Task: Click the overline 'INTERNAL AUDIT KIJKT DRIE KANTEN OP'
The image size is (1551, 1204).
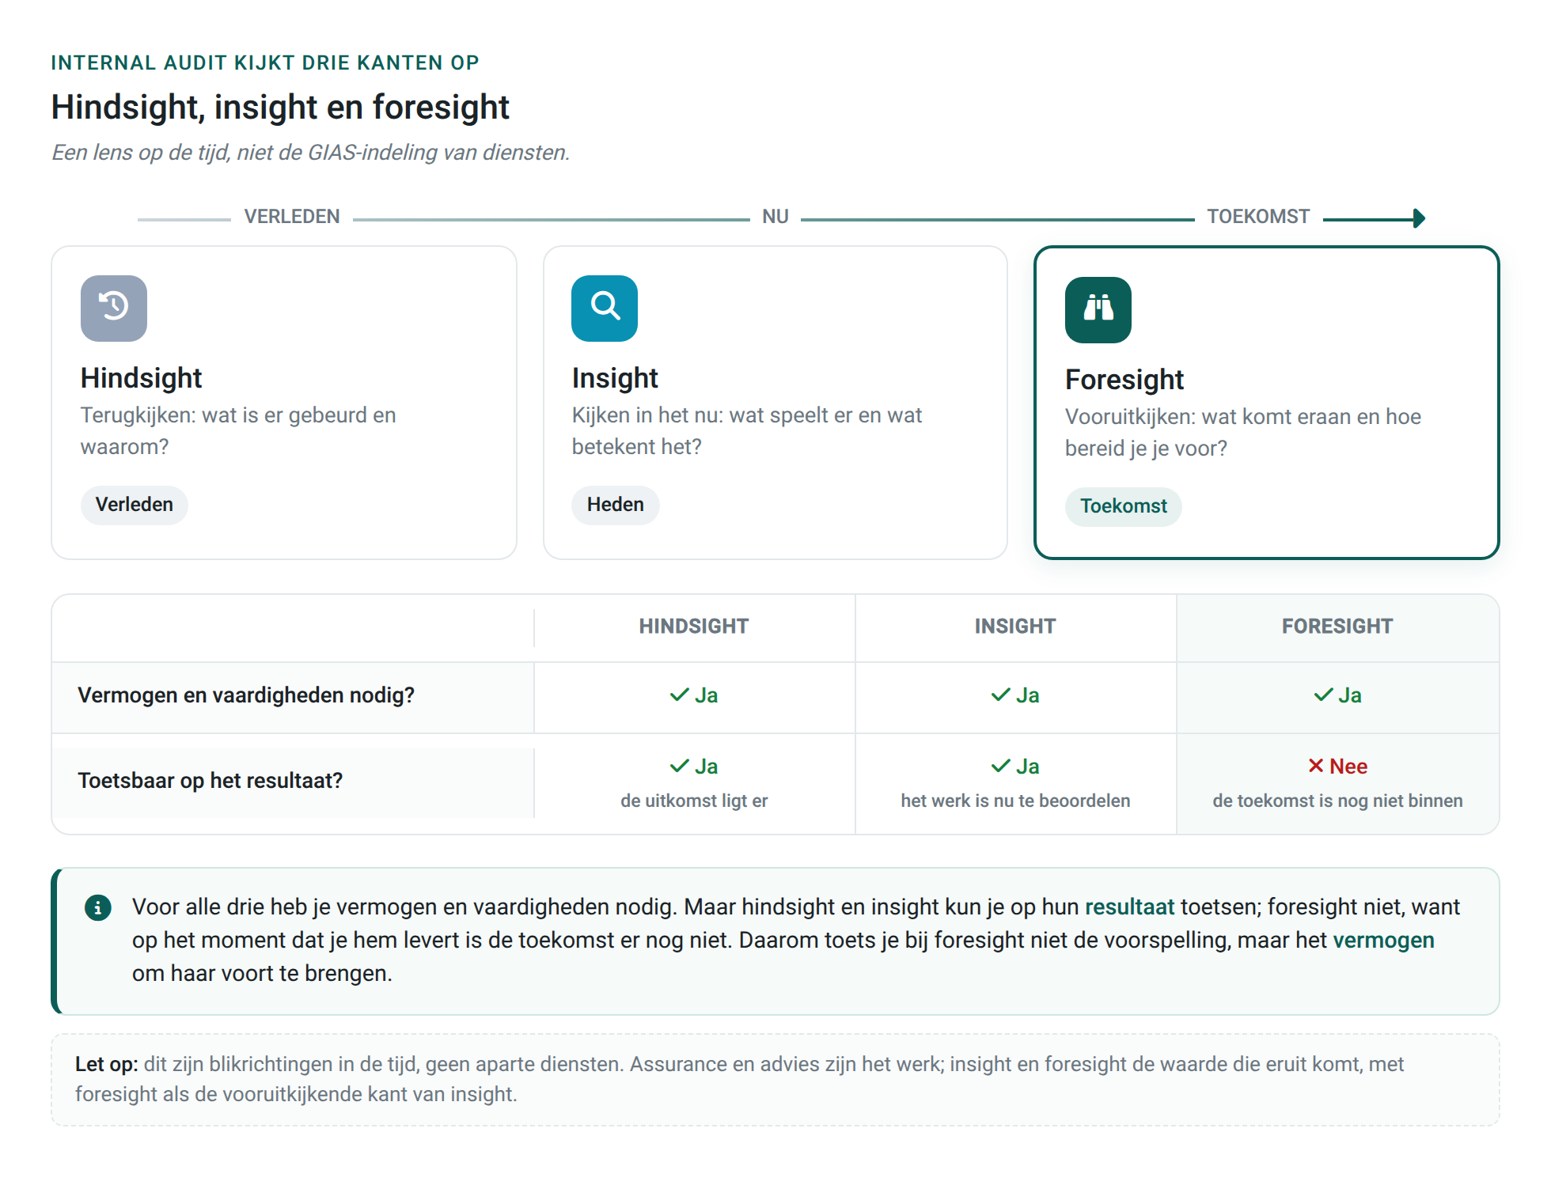Action: click(x=265, y=62)
